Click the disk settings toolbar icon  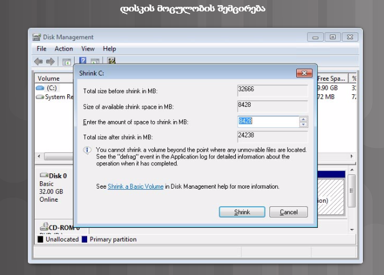point(112,61)
